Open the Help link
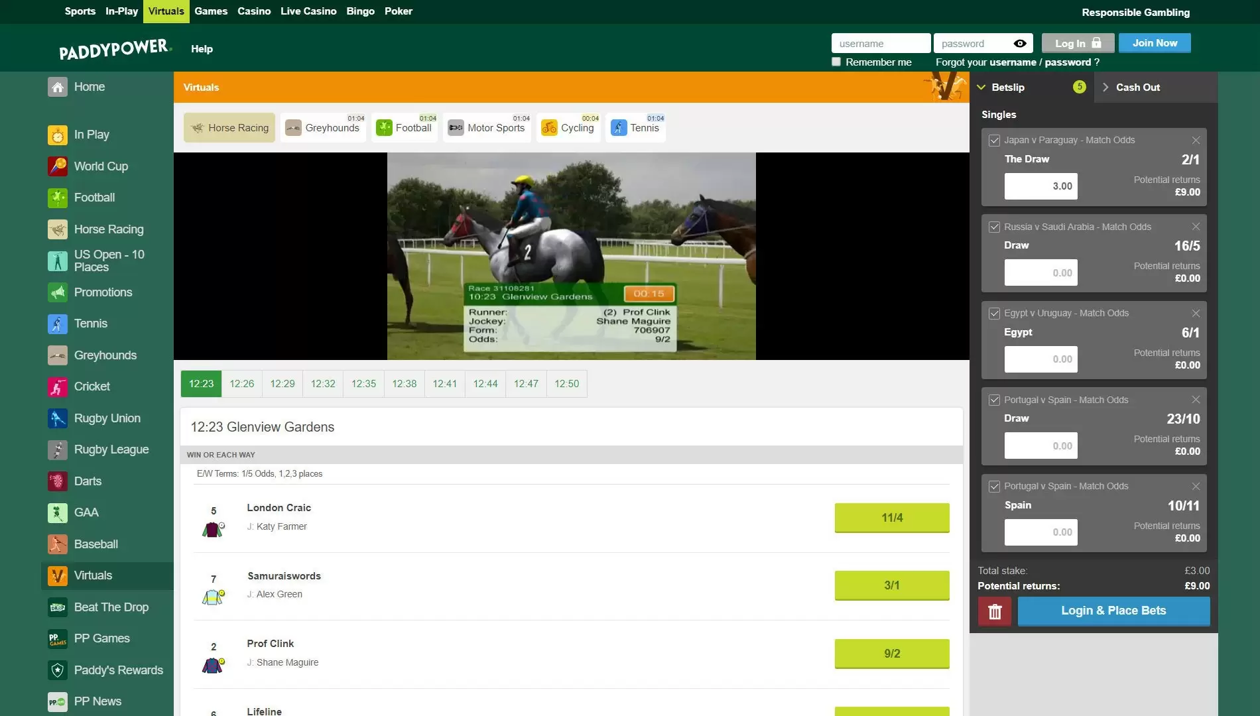 coord(202,48)
